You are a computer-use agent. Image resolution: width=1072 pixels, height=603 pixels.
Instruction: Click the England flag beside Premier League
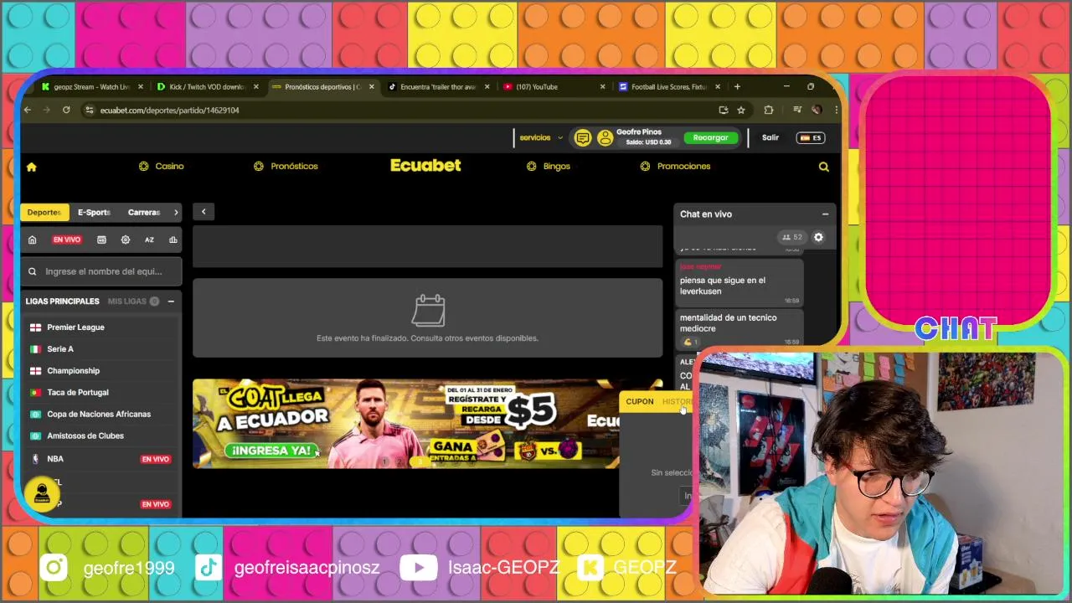(35, 327)
